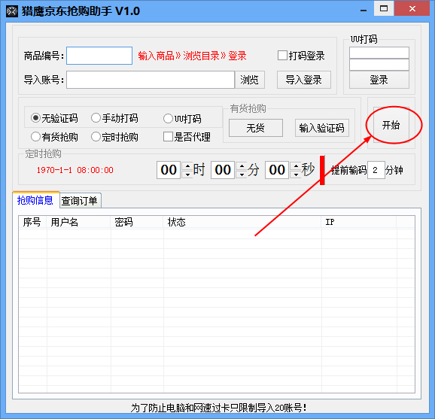
Task: Click the red 输入商品»浏览目录»登录 hint text
Action: tap(192, 56)
